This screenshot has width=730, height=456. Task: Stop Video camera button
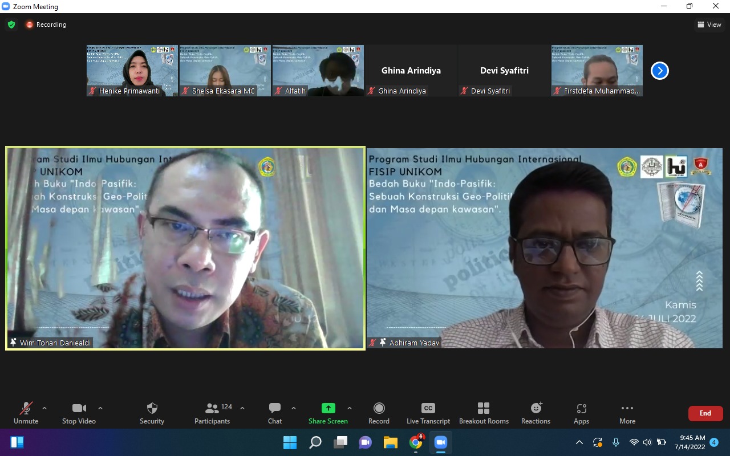click(79, 413)
